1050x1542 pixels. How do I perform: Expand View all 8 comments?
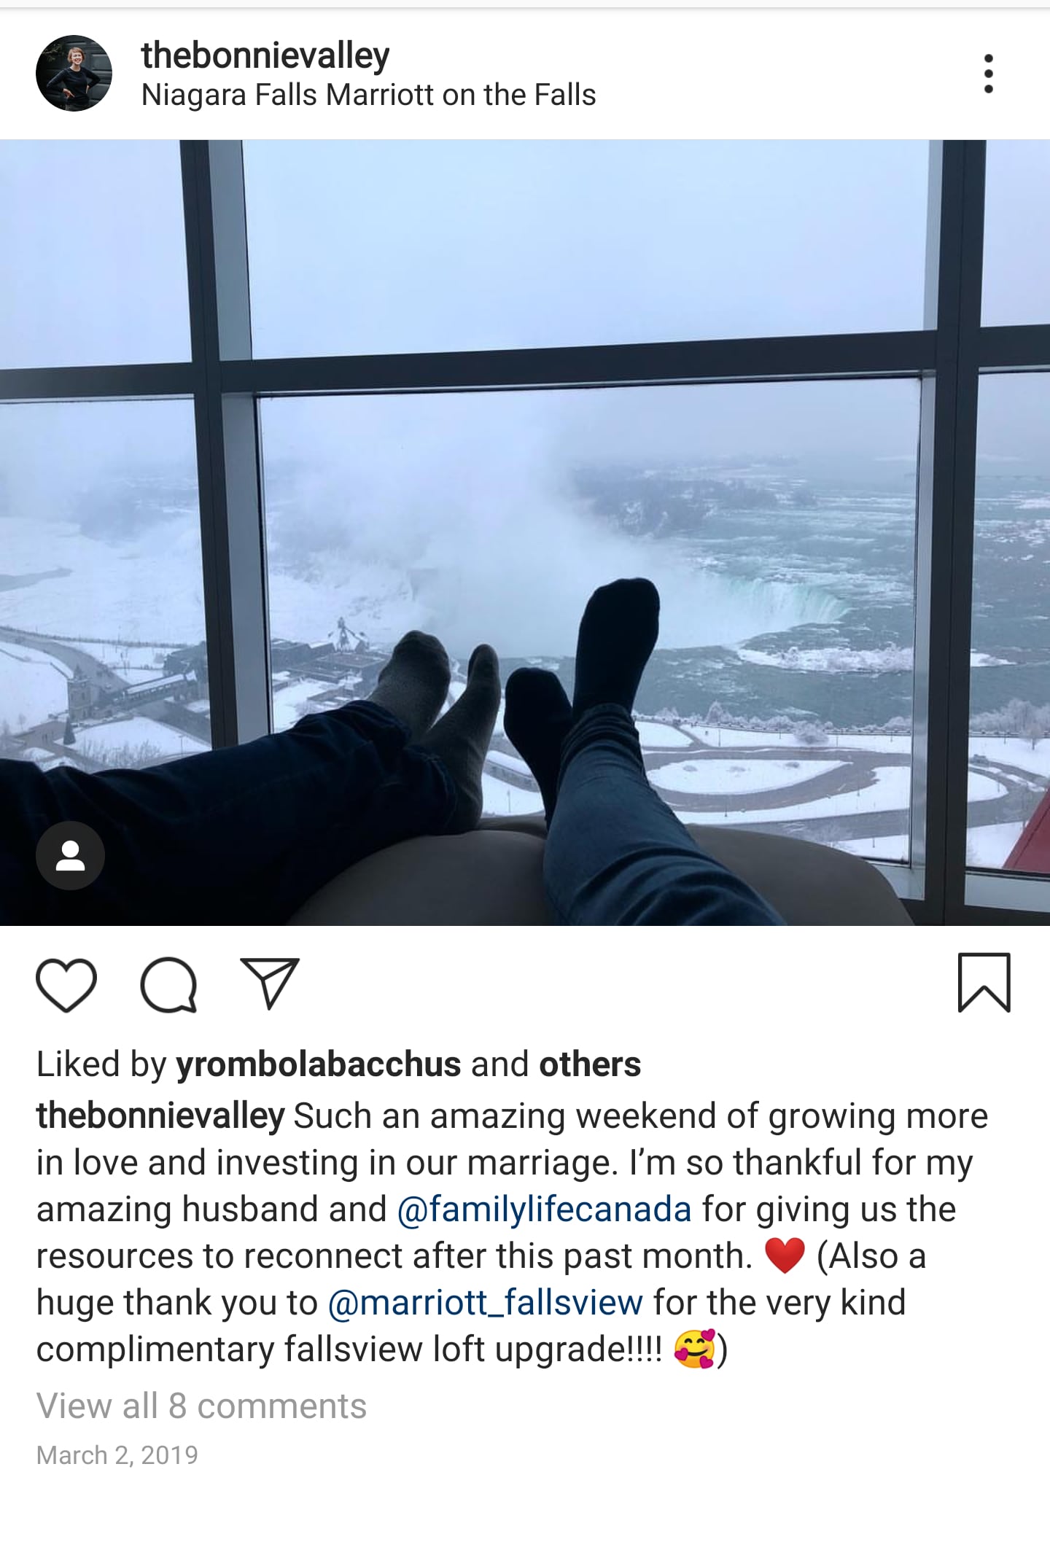point(201,1406)
